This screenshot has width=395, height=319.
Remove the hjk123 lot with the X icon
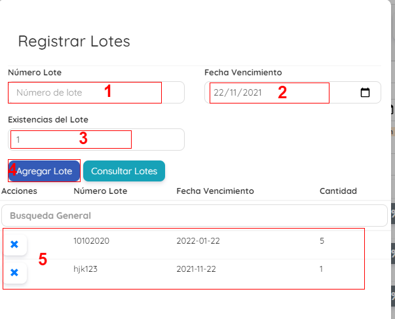point(14,272)
